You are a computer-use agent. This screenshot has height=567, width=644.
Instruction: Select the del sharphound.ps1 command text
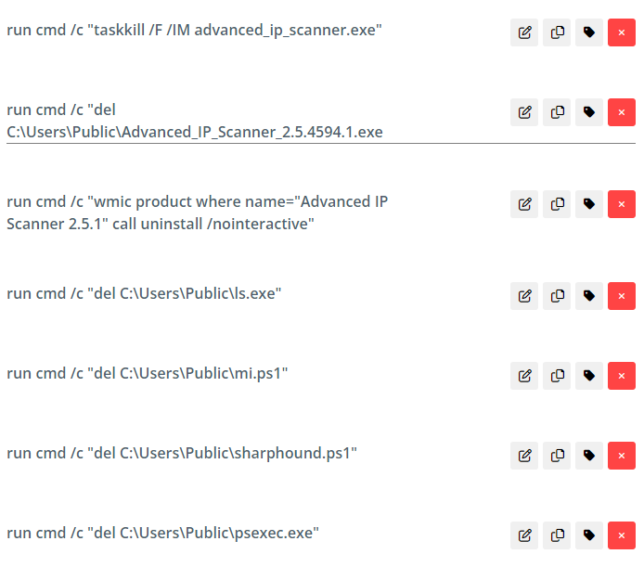[182, 454]
